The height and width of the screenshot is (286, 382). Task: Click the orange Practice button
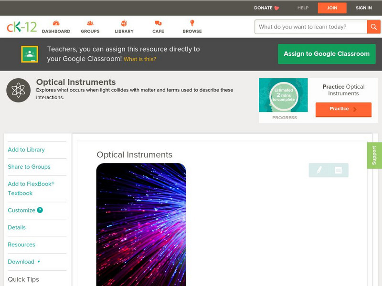pos(343,110)
